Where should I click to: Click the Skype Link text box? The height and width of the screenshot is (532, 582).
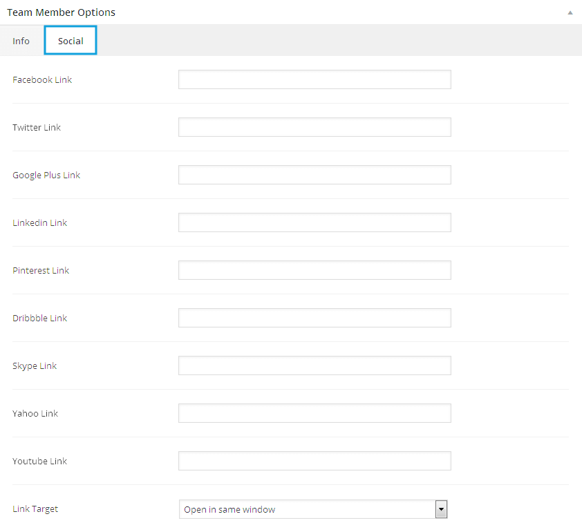(x=315, y=365)
